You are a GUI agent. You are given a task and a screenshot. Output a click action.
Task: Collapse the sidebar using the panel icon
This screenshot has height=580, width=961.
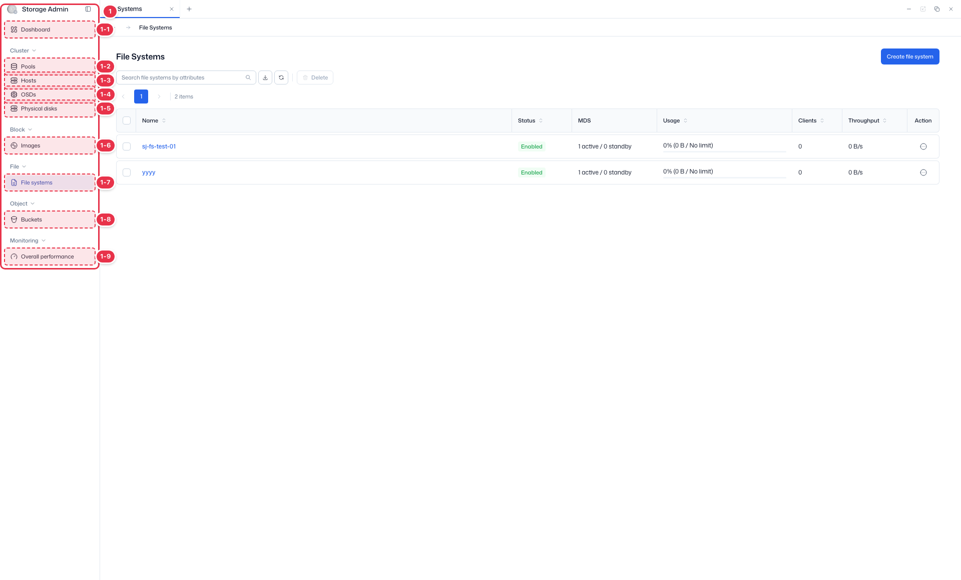pyautogui.click(x=88, y=9)
